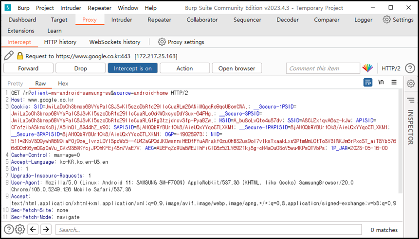The width and height of the screenshot is (419, 239).
Task: Open the Intruder menu in menu bar
Action: (71, 8)
